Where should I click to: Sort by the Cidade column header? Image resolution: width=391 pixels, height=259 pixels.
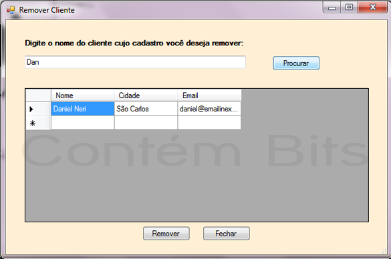pos(146,95)
